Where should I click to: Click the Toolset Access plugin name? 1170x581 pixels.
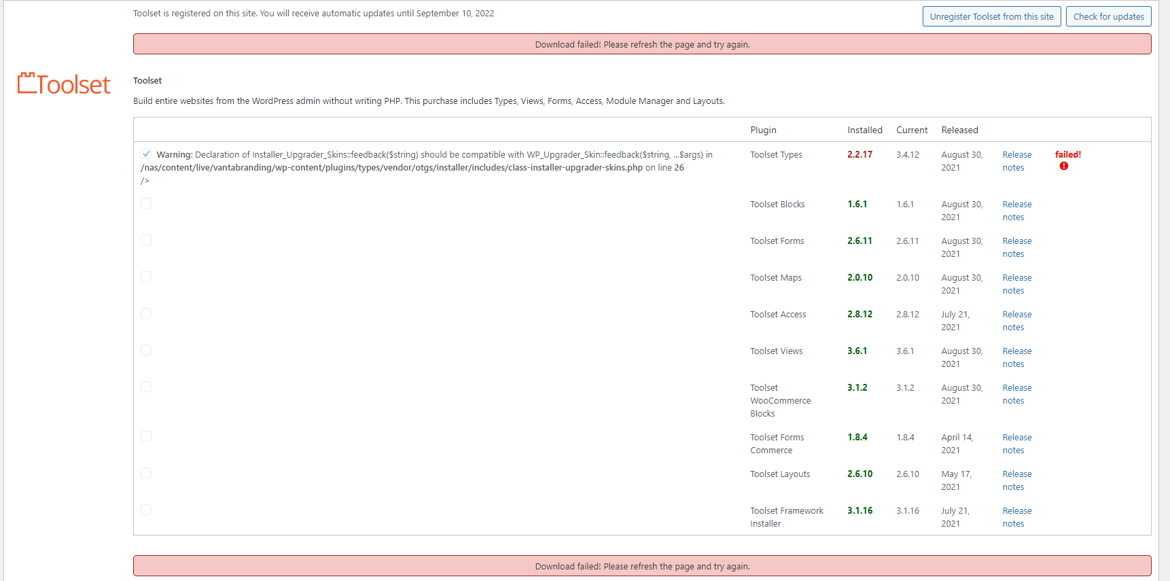tap(778, 315)
